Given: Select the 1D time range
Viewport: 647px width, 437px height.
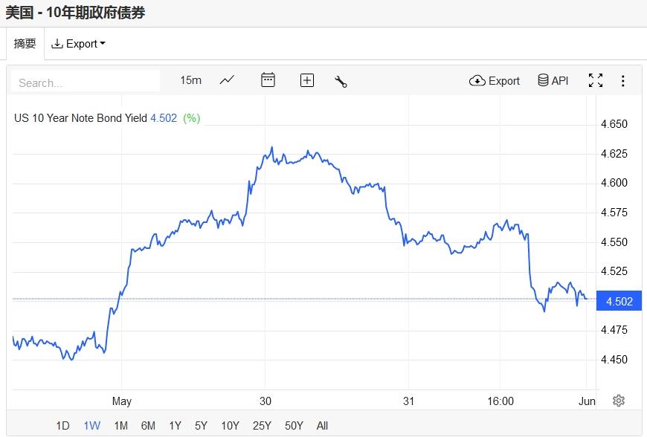Looking at the screenshot, I should coord(63,425).
